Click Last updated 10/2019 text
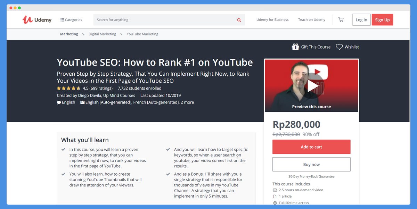 coord(161,95)
